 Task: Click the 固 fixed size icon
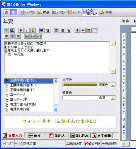coord(12,30)
